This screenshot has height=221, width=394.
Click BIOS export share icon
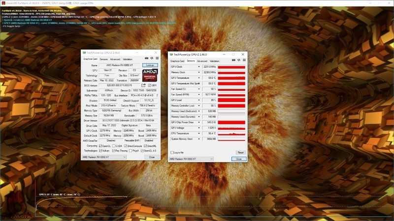[x=143, y=85]
